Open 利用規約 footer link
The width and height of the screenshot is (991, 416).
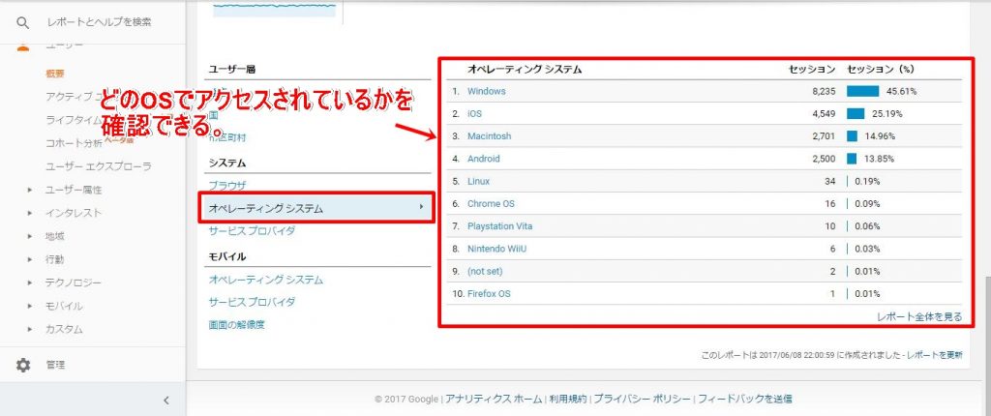(x=567, y=399)
